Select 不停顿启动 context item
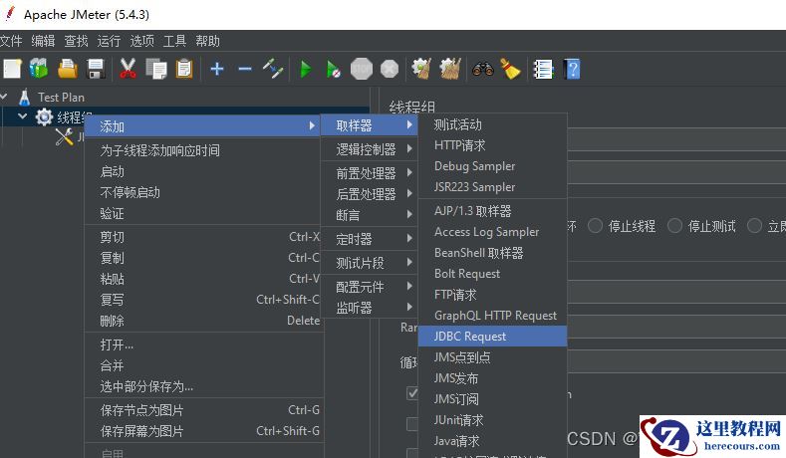Viewport: 786px width, 458px height. (203, 192)
